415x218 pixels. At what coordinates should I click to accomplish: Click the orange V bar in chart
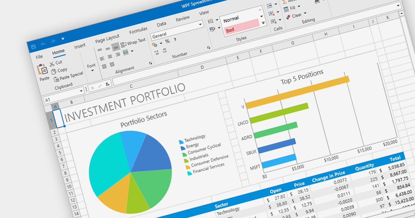pos(297,92)
